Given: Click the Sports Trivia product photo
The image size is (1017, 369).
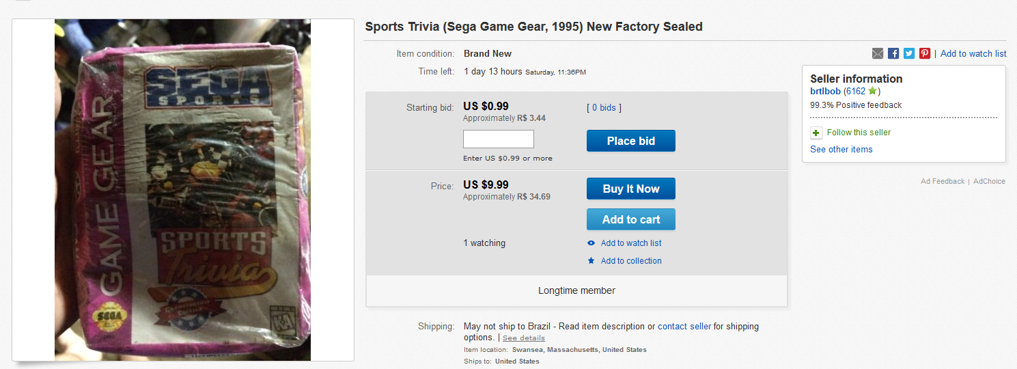Looking at the screenshot, I should click(182, 190).
